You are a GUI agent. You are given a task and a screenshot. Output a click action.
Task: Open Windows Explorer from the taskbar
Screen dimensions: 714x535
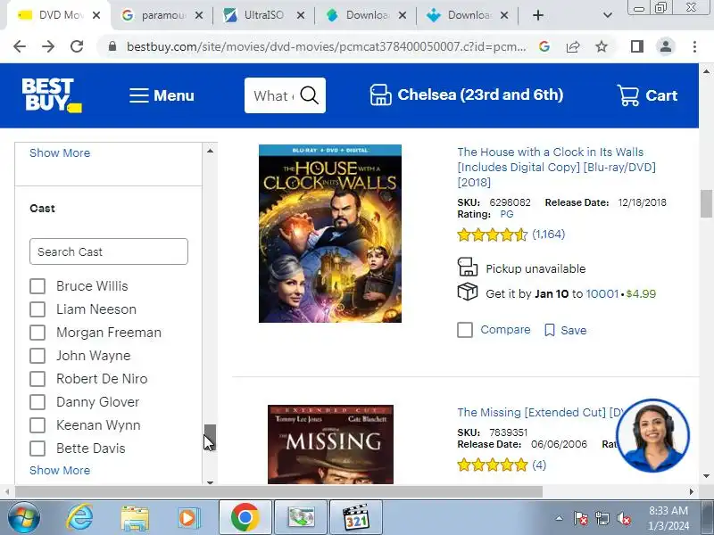[135, 518]
